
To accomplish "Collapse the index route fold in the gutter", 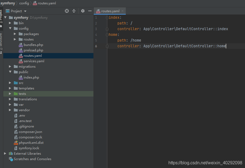I will click(107, 17).
